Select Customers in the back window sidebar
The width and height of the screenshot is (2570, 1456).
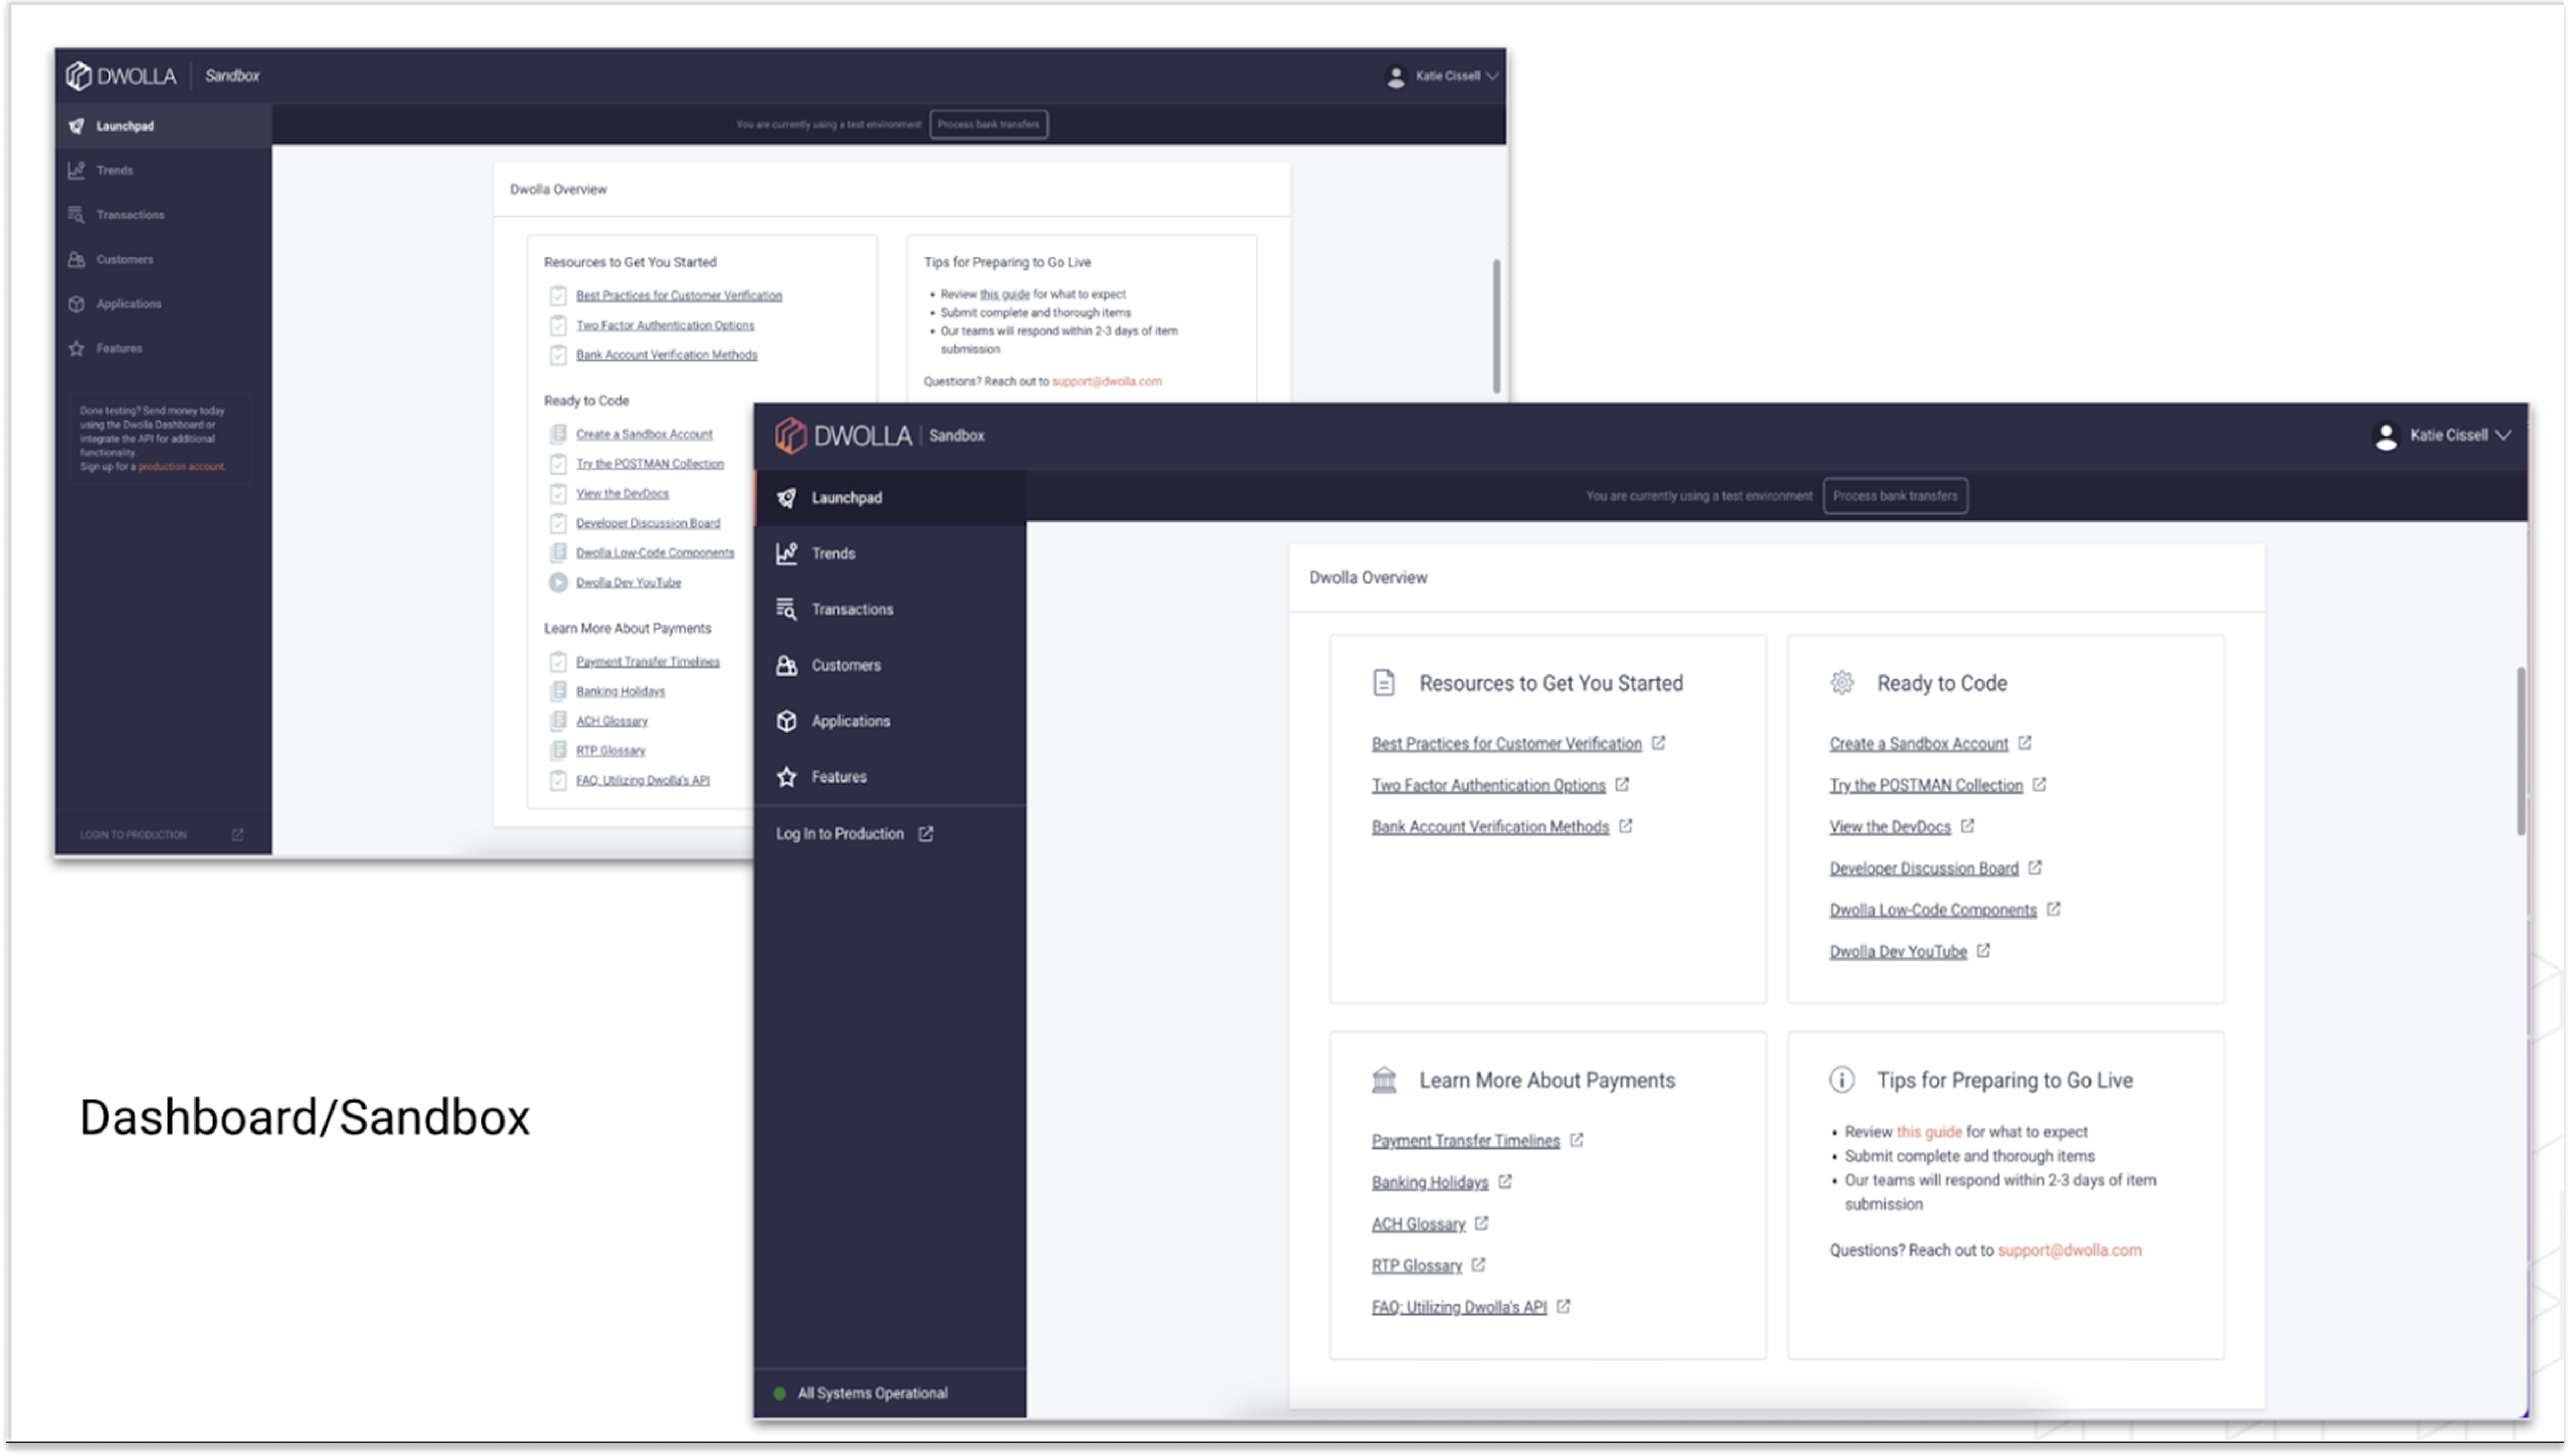coord(124,260)
